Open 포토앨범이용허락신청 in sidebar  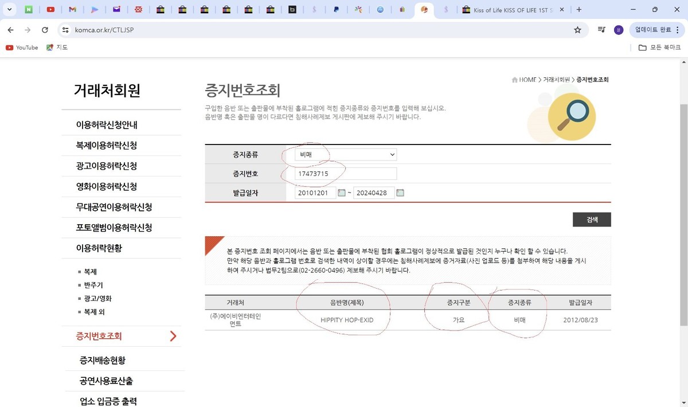tap(114, 228)
